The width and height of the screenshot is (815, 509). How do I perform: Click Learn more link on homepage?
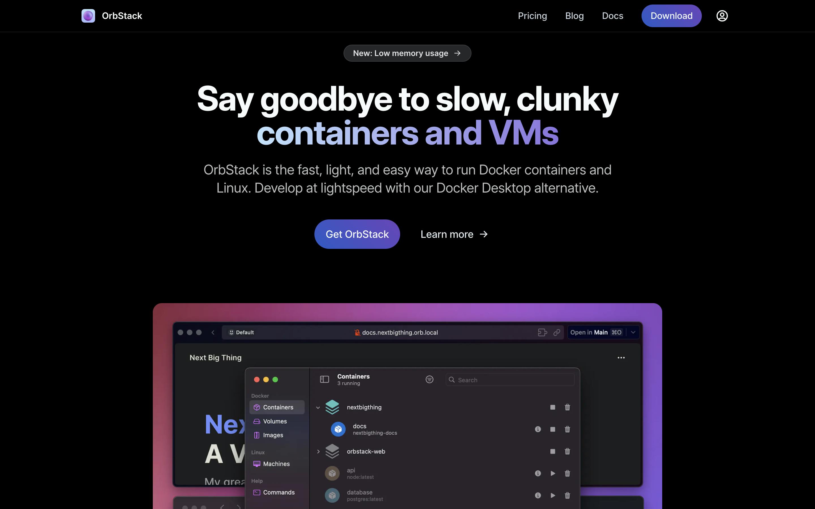click(x=454, y=234)
